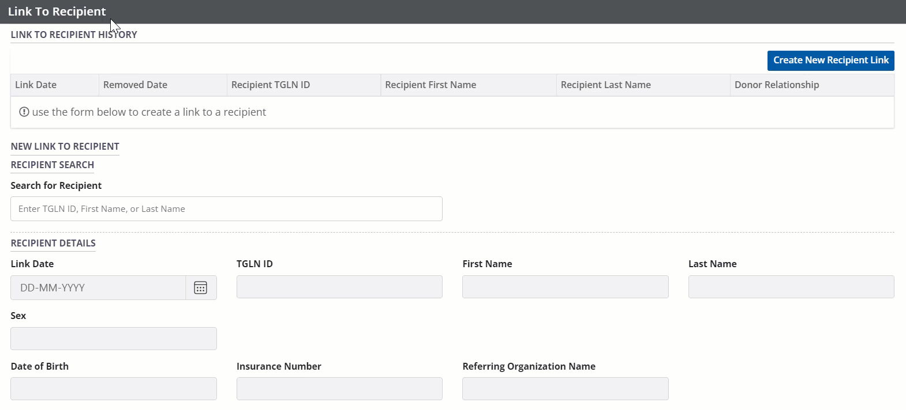Image resolution: width=906 pixels, height=410 pixels.
Task: Click NEW LINK TO RECIPIENT heading
Action: point(65,146)
